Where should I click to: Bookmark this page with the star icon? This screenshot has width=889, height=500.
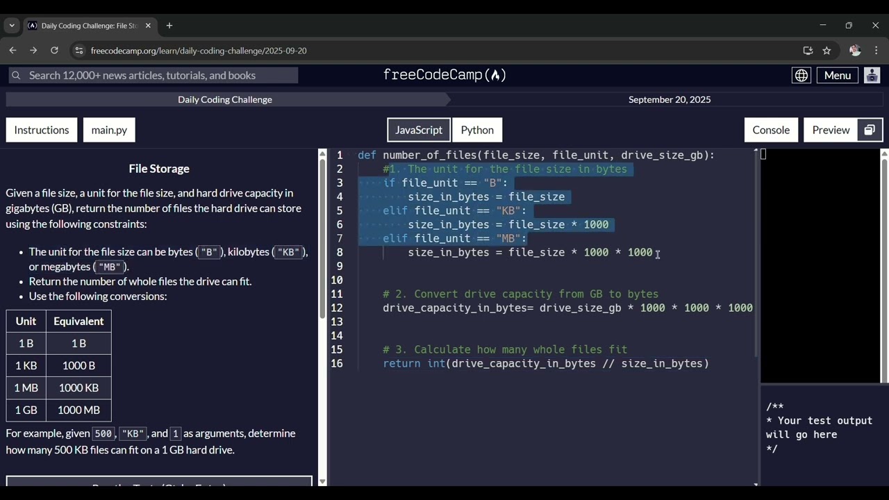[826, 51]
